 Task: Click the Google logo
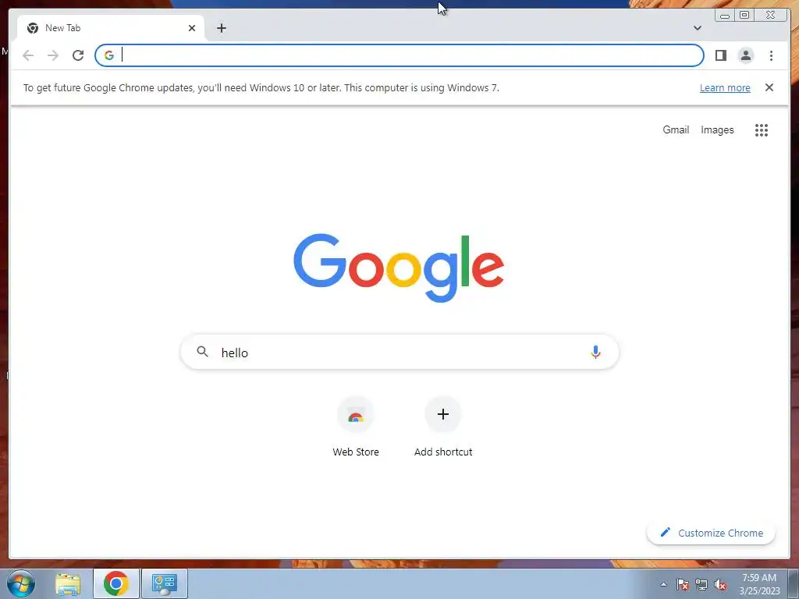399,268
